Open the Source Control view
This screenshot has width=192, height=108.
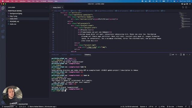[3, 19]
